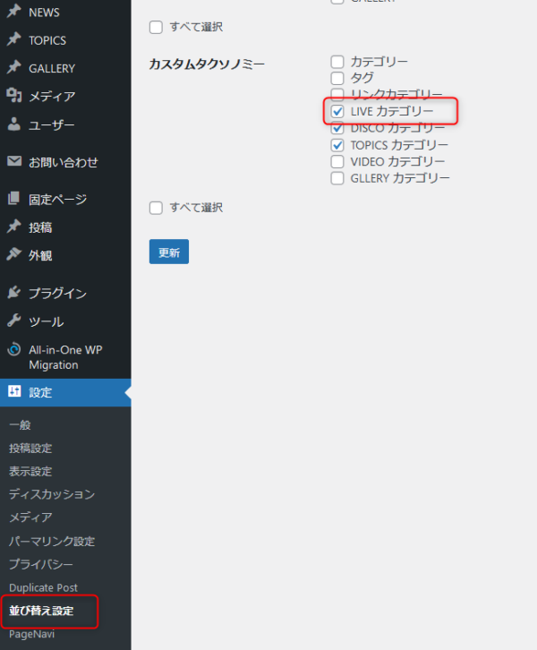Viewport: 537px width, 650px height.
Task: Go to パーマリンク設定 submenu item
Action: pos(52,541)
